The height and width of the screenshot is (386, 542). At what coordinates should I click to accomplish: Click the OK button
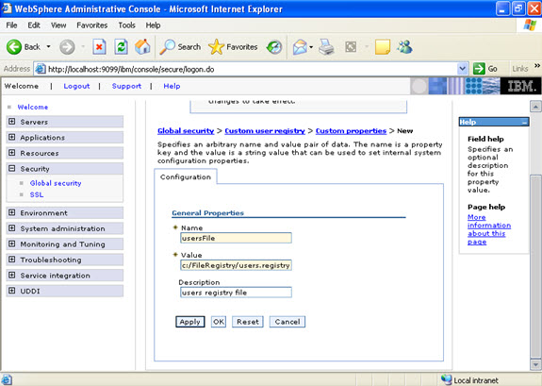[x=219, y=322]
